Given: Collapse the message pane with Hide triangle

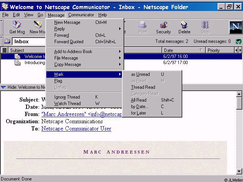Looking at the screenshot, I should coord(3,87).
